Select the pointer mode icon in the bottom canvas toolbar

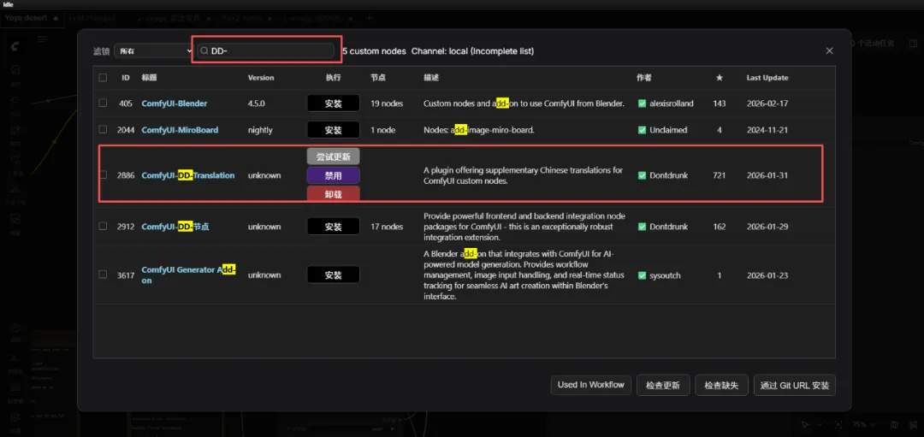pyautogui.click(x=805, y=425)
